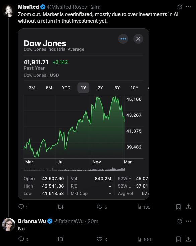Share Brianna Wu's reply
Viewport: 196px width, 246px height.
pyautogui.click(x=188, y=239)
